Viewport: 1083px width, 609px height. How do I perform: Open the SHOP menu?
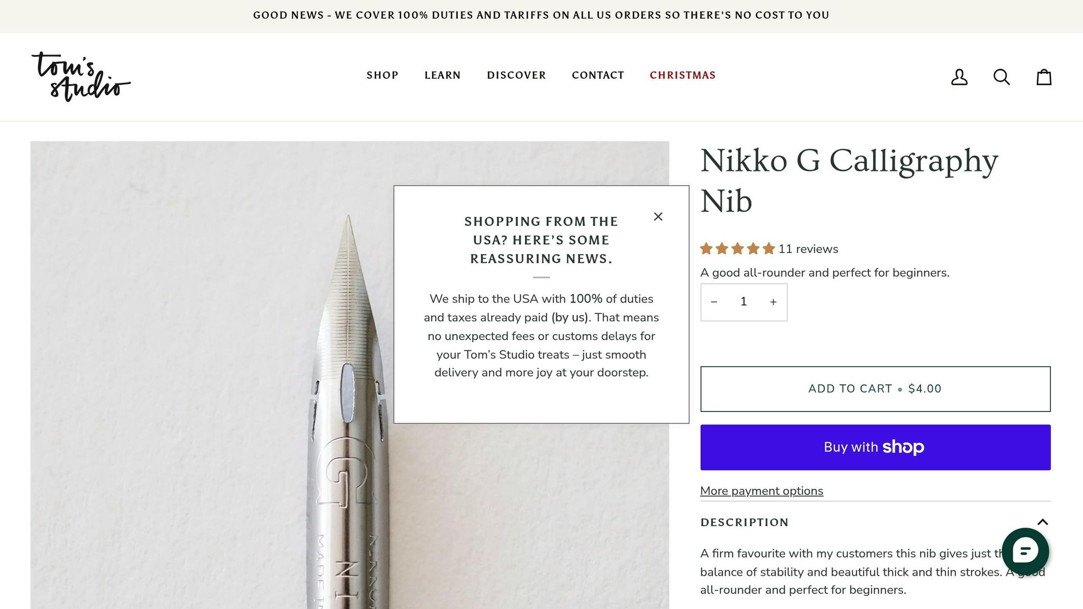pos(382,75)
